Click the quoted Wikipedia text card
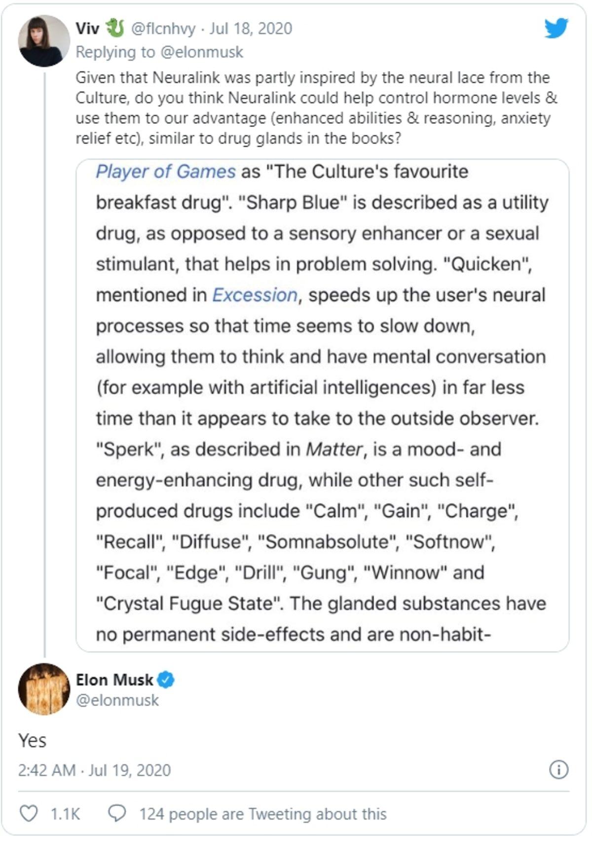 pos(321,394)
